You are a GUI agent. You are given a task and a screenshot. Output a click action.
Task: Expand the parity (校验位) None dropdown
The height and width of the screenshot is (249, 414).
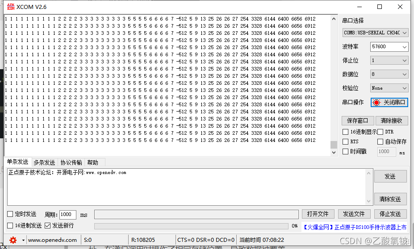(389, 88)
